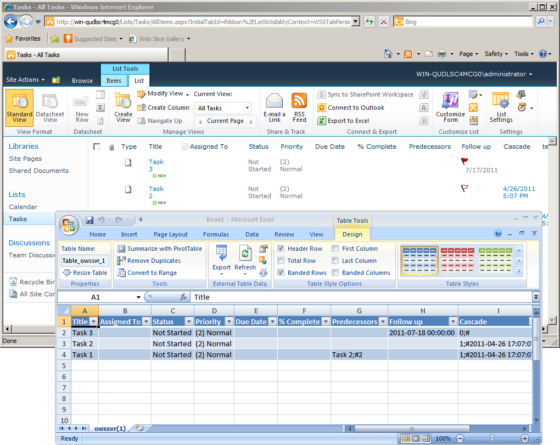Screen dimensions: 560x445
Task: Expand the Excel Name Box dropdown arrow
Action: coord(138,297)
